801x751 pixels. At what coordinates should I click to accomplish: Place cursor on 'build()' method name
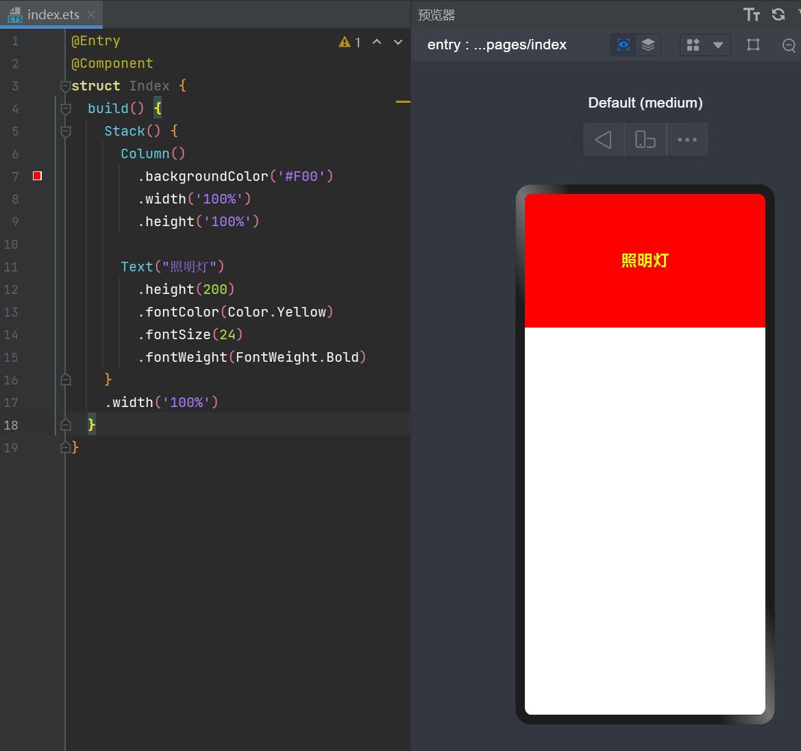(116, 108)
